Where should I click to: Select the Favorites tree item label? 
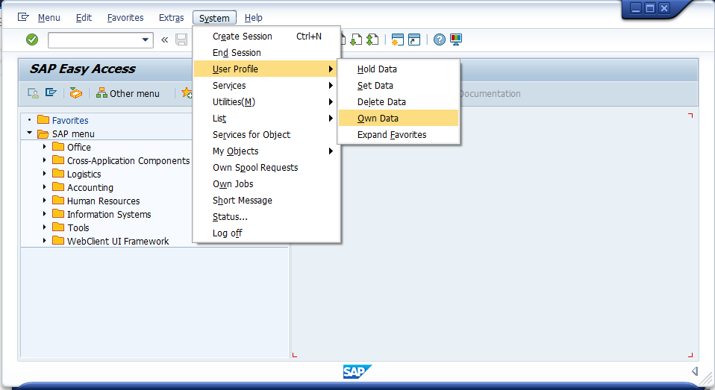[70, 120]
